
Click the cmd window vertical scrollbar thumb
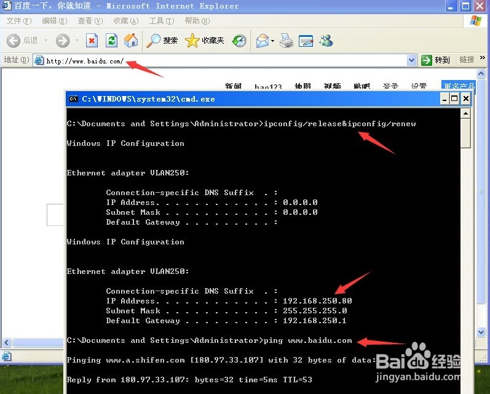pyautogui.click(x=465, y=134)
